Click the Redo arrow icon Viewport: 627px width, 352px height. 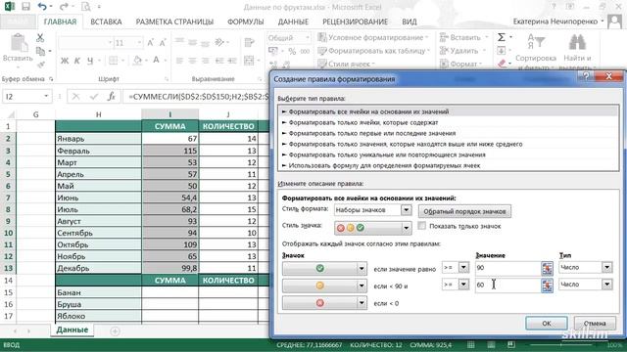(x=63, y=7)
